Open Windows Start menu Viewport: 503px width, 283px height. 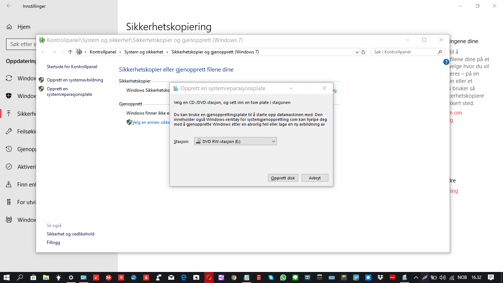click(x=7, y=277)
